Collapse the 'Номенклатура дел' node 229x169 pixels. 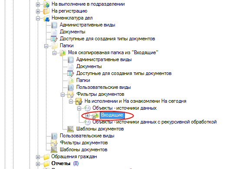(x=38, y=18)
